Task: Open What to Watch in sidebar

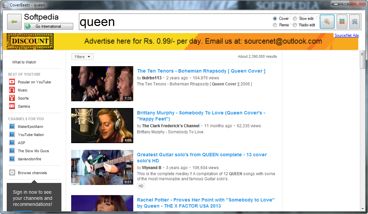Action: (x=24, y=62)
